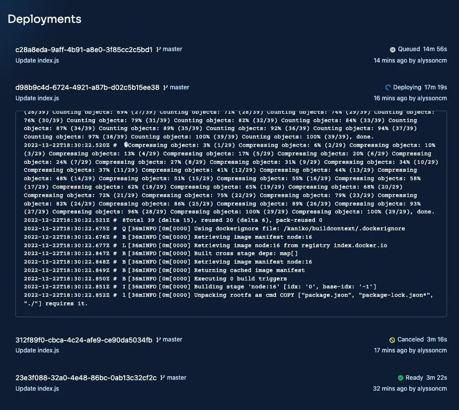Click log line "Building stage 'node:16'"
Image resolution: width=459 pixels, height=410 pixels.
(200, 287)
